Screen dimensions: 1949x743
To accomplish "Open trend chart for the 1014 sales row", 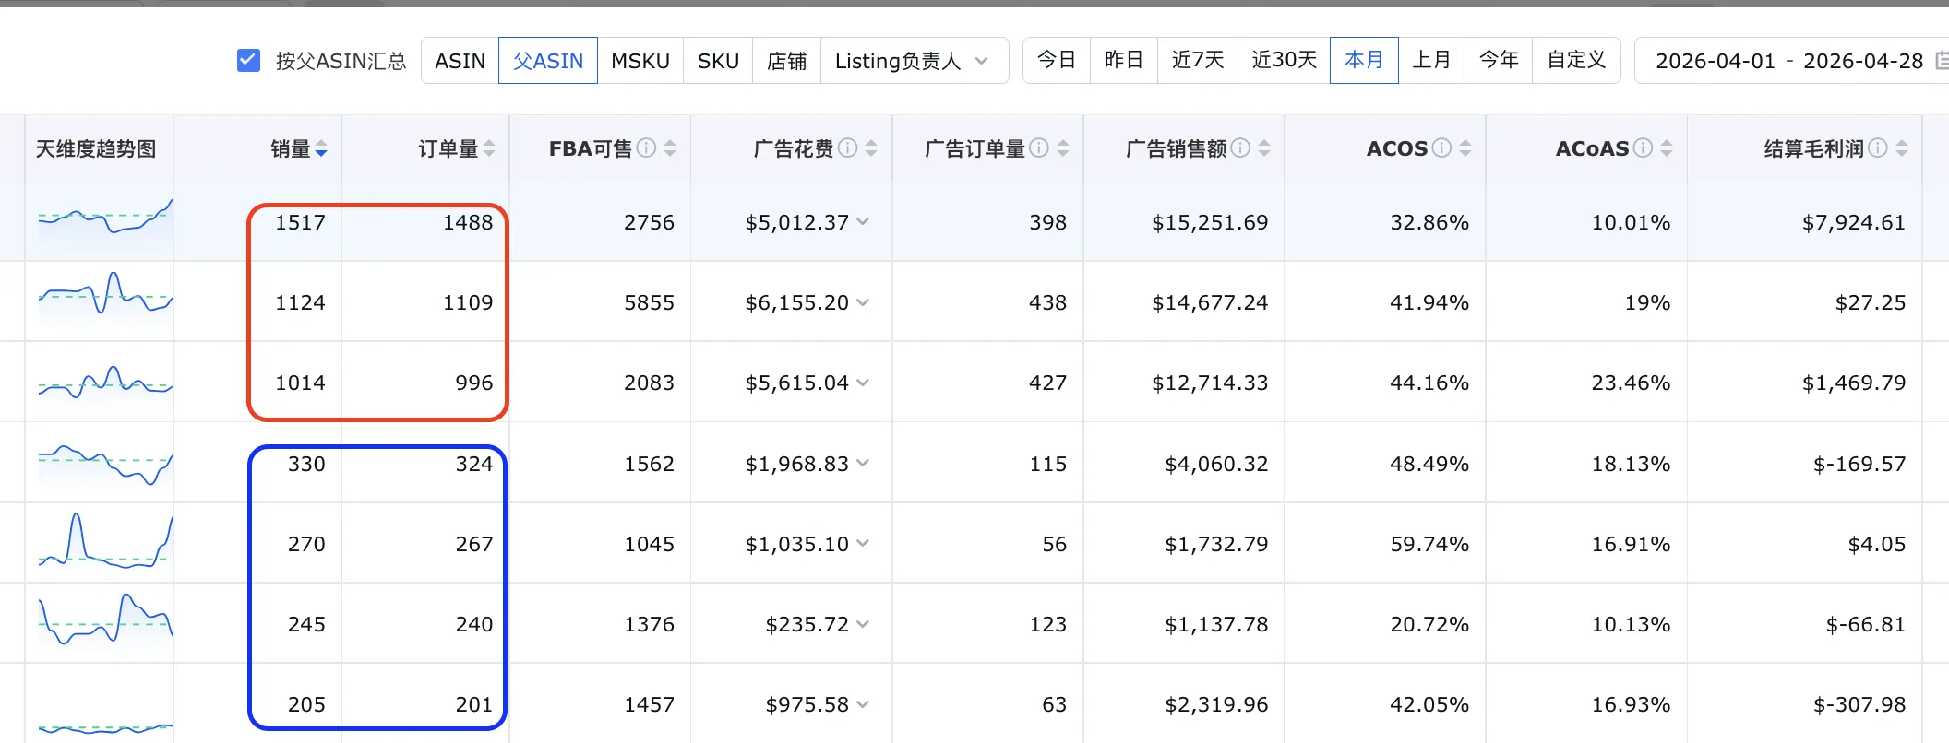I will point(105,382).
